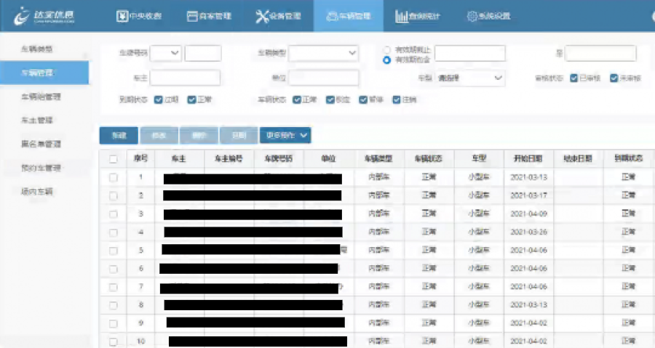
Task: Check the select-all checkbox in table header
Action: pos(113,158)
